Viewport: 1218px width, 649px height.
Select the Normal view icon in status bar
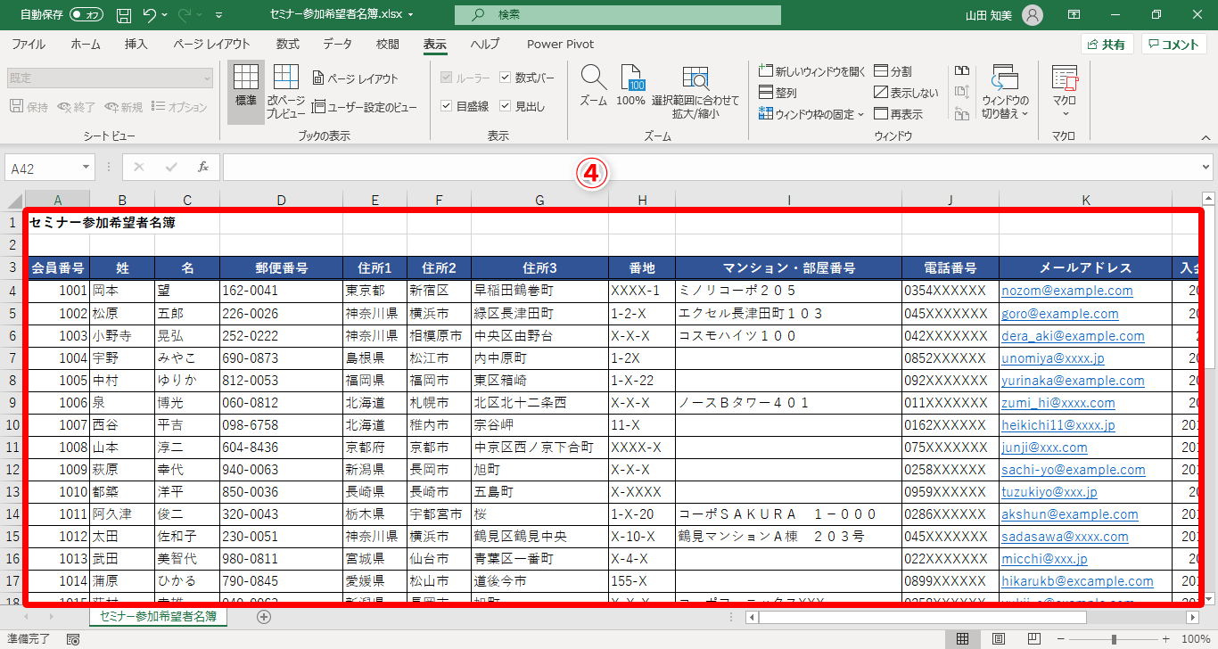(x=963, y=639)
